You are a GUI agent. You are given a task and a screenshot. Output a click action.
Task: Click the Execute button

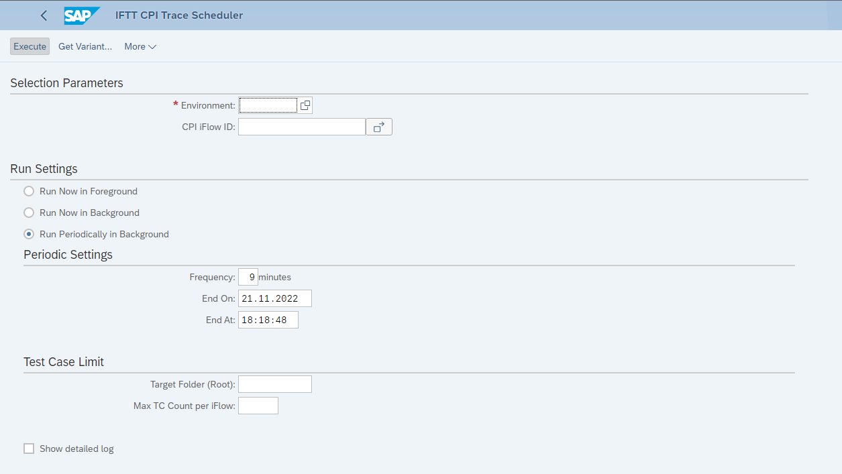(30, 46)
